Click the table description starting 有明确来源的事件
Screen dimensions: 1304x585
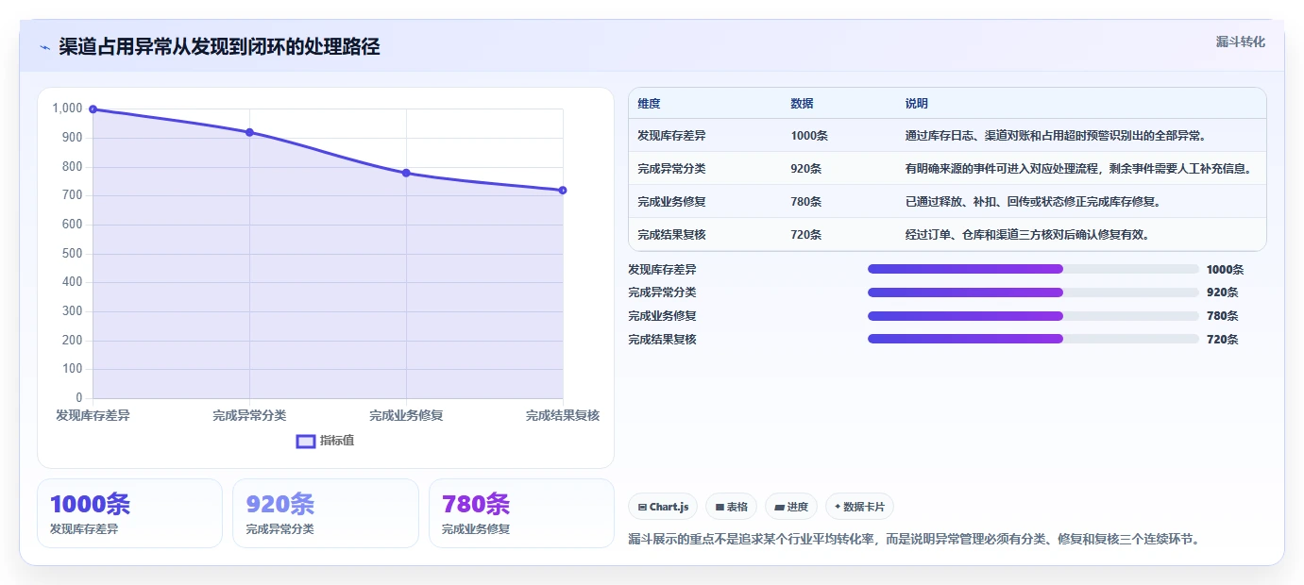(x=1078, y=169)
